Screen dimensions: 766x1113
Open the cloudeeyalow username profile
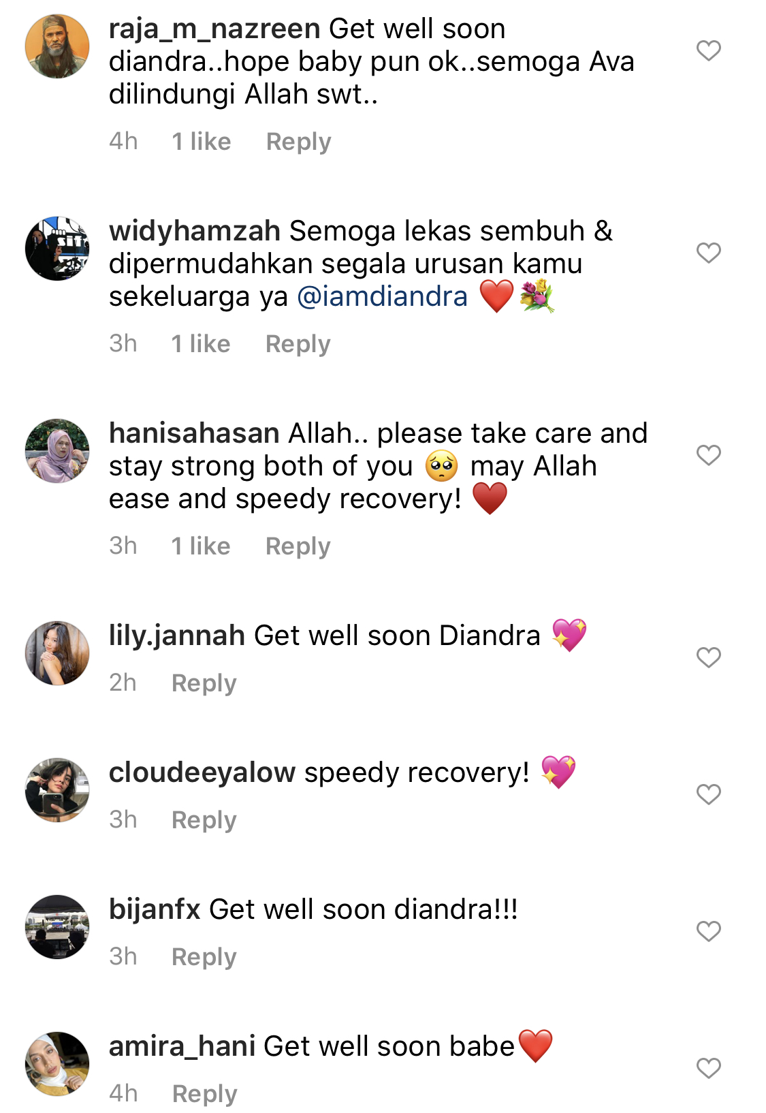coord(202,772)
